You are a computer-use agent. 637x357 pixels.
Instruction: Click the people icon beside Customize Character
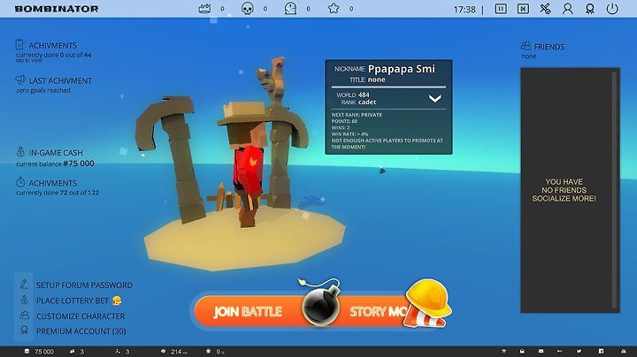tap(24, 315)
